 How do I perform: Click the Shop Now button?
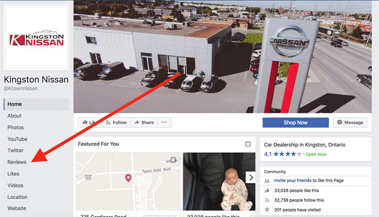[296, 123]
